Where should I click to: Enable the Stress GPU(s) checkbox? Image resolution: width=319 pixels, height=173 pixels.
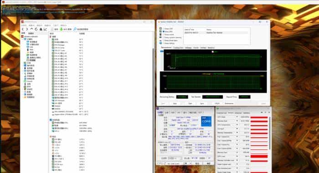coord(163,43)
